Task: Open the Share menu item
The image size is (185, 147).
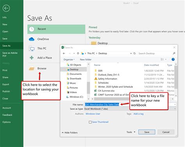Action: [5, 77]
